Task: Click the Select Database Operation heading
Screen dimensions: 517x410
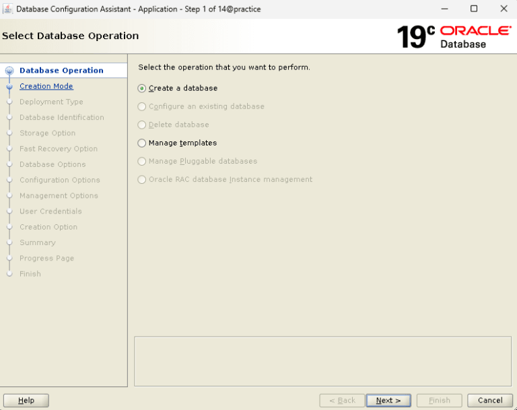Action: point(70,36)
